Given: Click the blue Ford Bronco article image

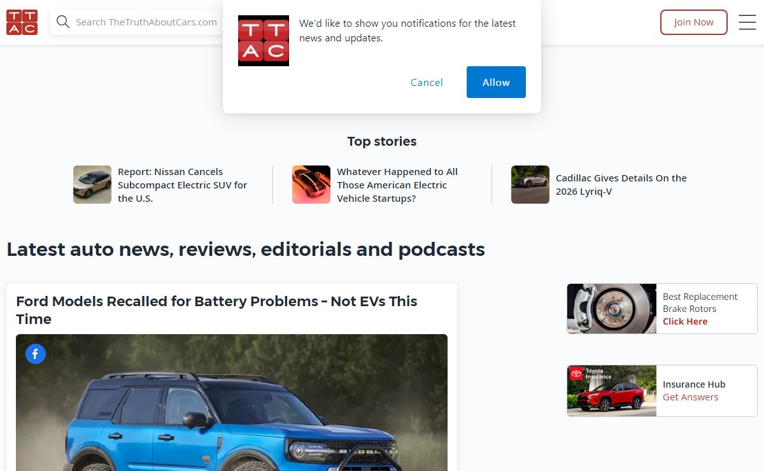Looking at the screenshot, I should [x=232, y=402].
